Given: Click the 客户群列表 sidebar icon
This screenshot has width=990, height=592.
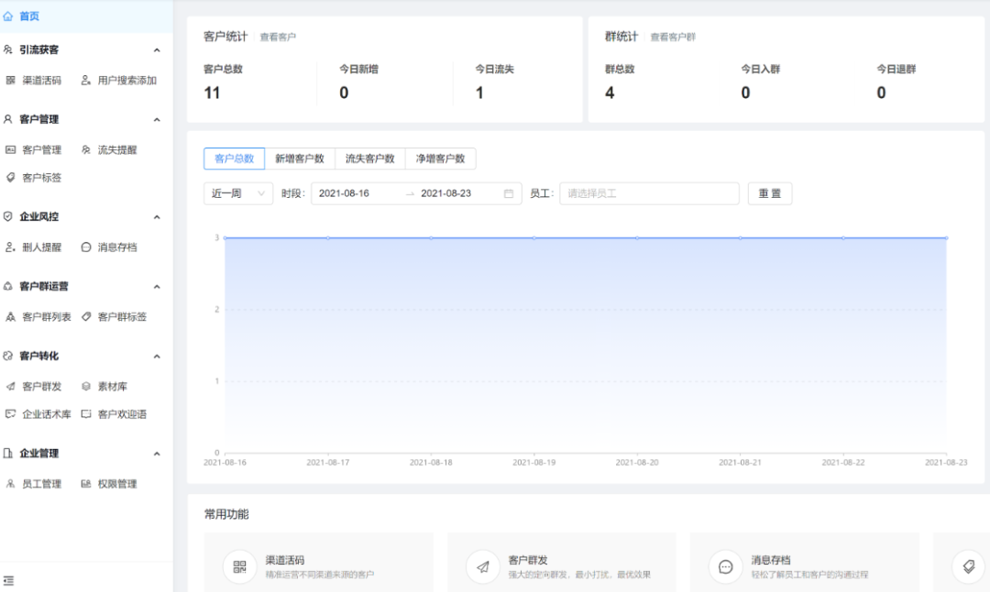Looking at the screenshot, I should tap(10, 317).
